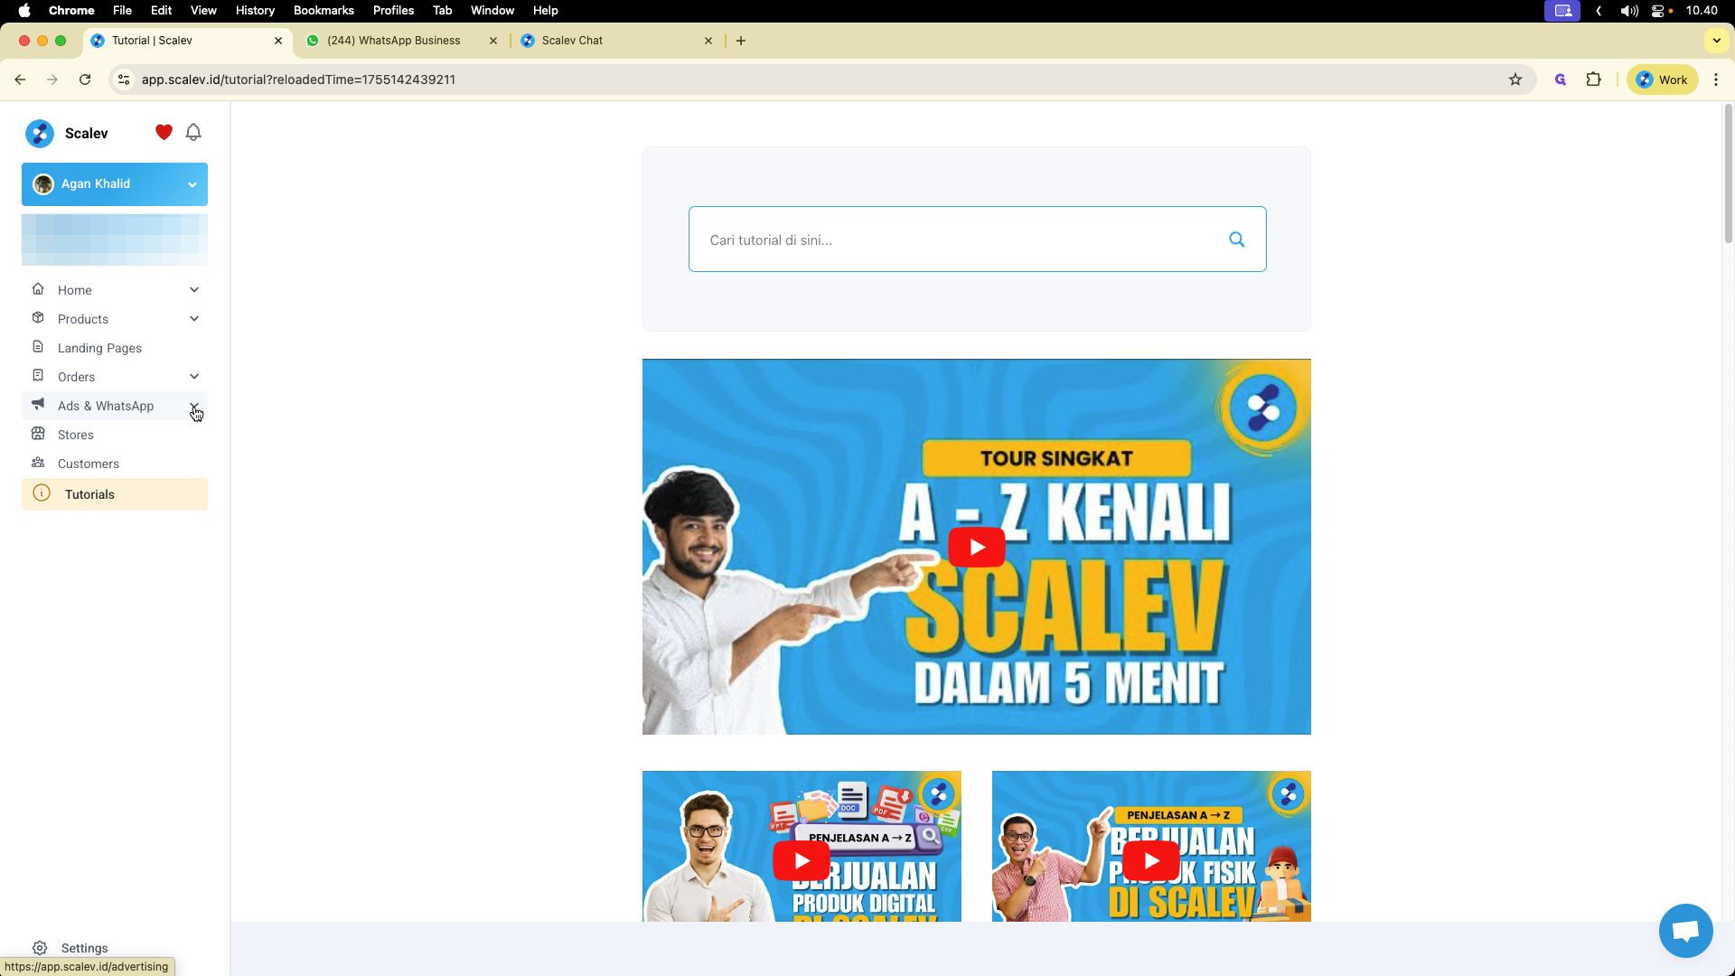This screenshot has height=976, width=1735.
Task: Expand the Orders submenu chevron
Action: (194, 377)
